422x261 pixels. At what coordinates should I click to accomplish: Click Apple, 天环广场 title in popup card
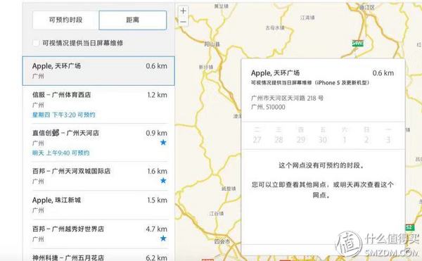pos(275,73)
